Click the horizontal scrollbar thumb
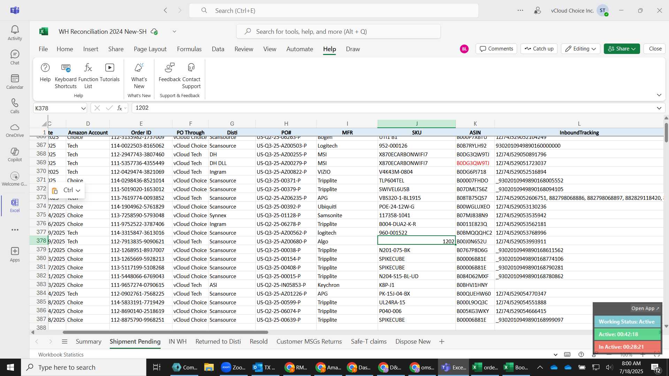Screen dimensions: 669x376 point(165,332)
